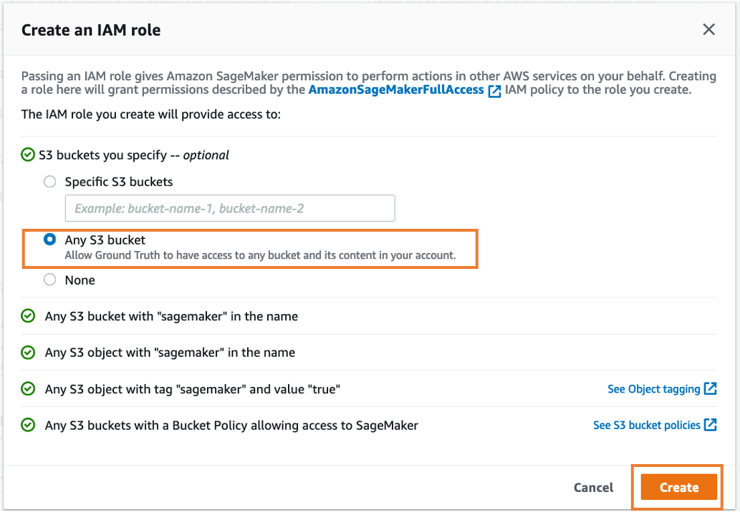Click the check icon beside the object tag sagemaker row
This screenshot has height=512, width=740.
[27, 388]
